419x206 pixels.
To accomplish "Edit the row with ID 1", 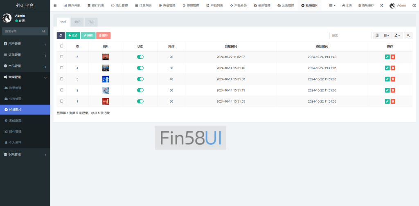I will (387, 101).
